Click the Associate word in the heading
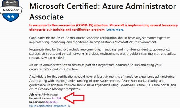 47,17
